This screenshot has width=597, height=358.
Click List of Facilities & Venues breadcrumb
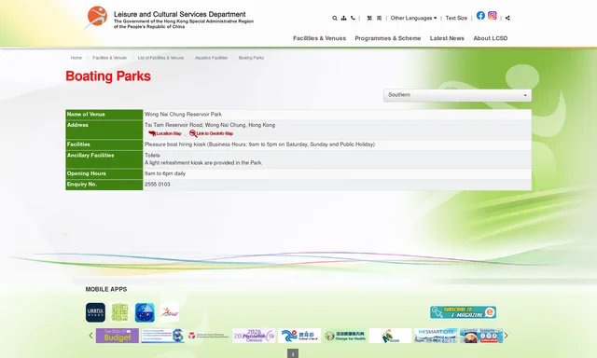[x=160, y=58]
